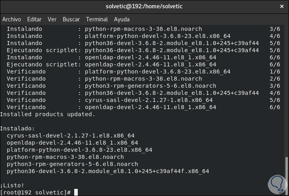Open the Ver menu
The height and width of the screenshot is (196, 289).
[x=52, y=19]
